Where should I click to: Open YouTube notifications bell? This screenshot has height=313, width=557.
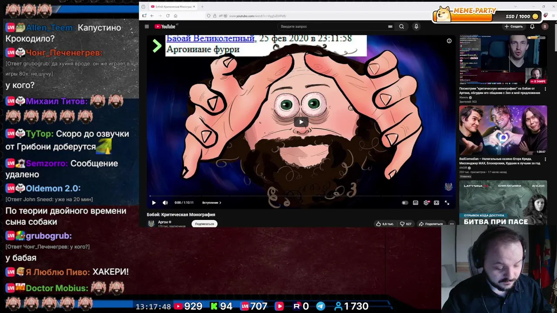point(532,27)
